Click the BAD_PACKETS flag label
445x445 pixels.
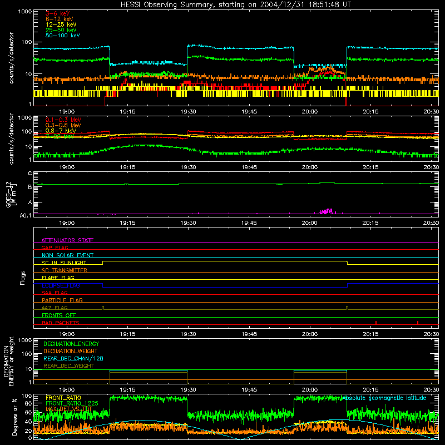tap(61, 323)
